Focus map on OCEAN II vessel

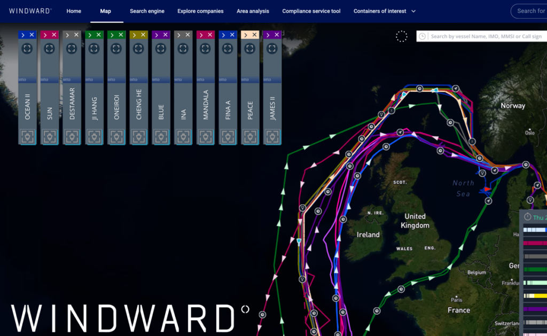(27, 49)
